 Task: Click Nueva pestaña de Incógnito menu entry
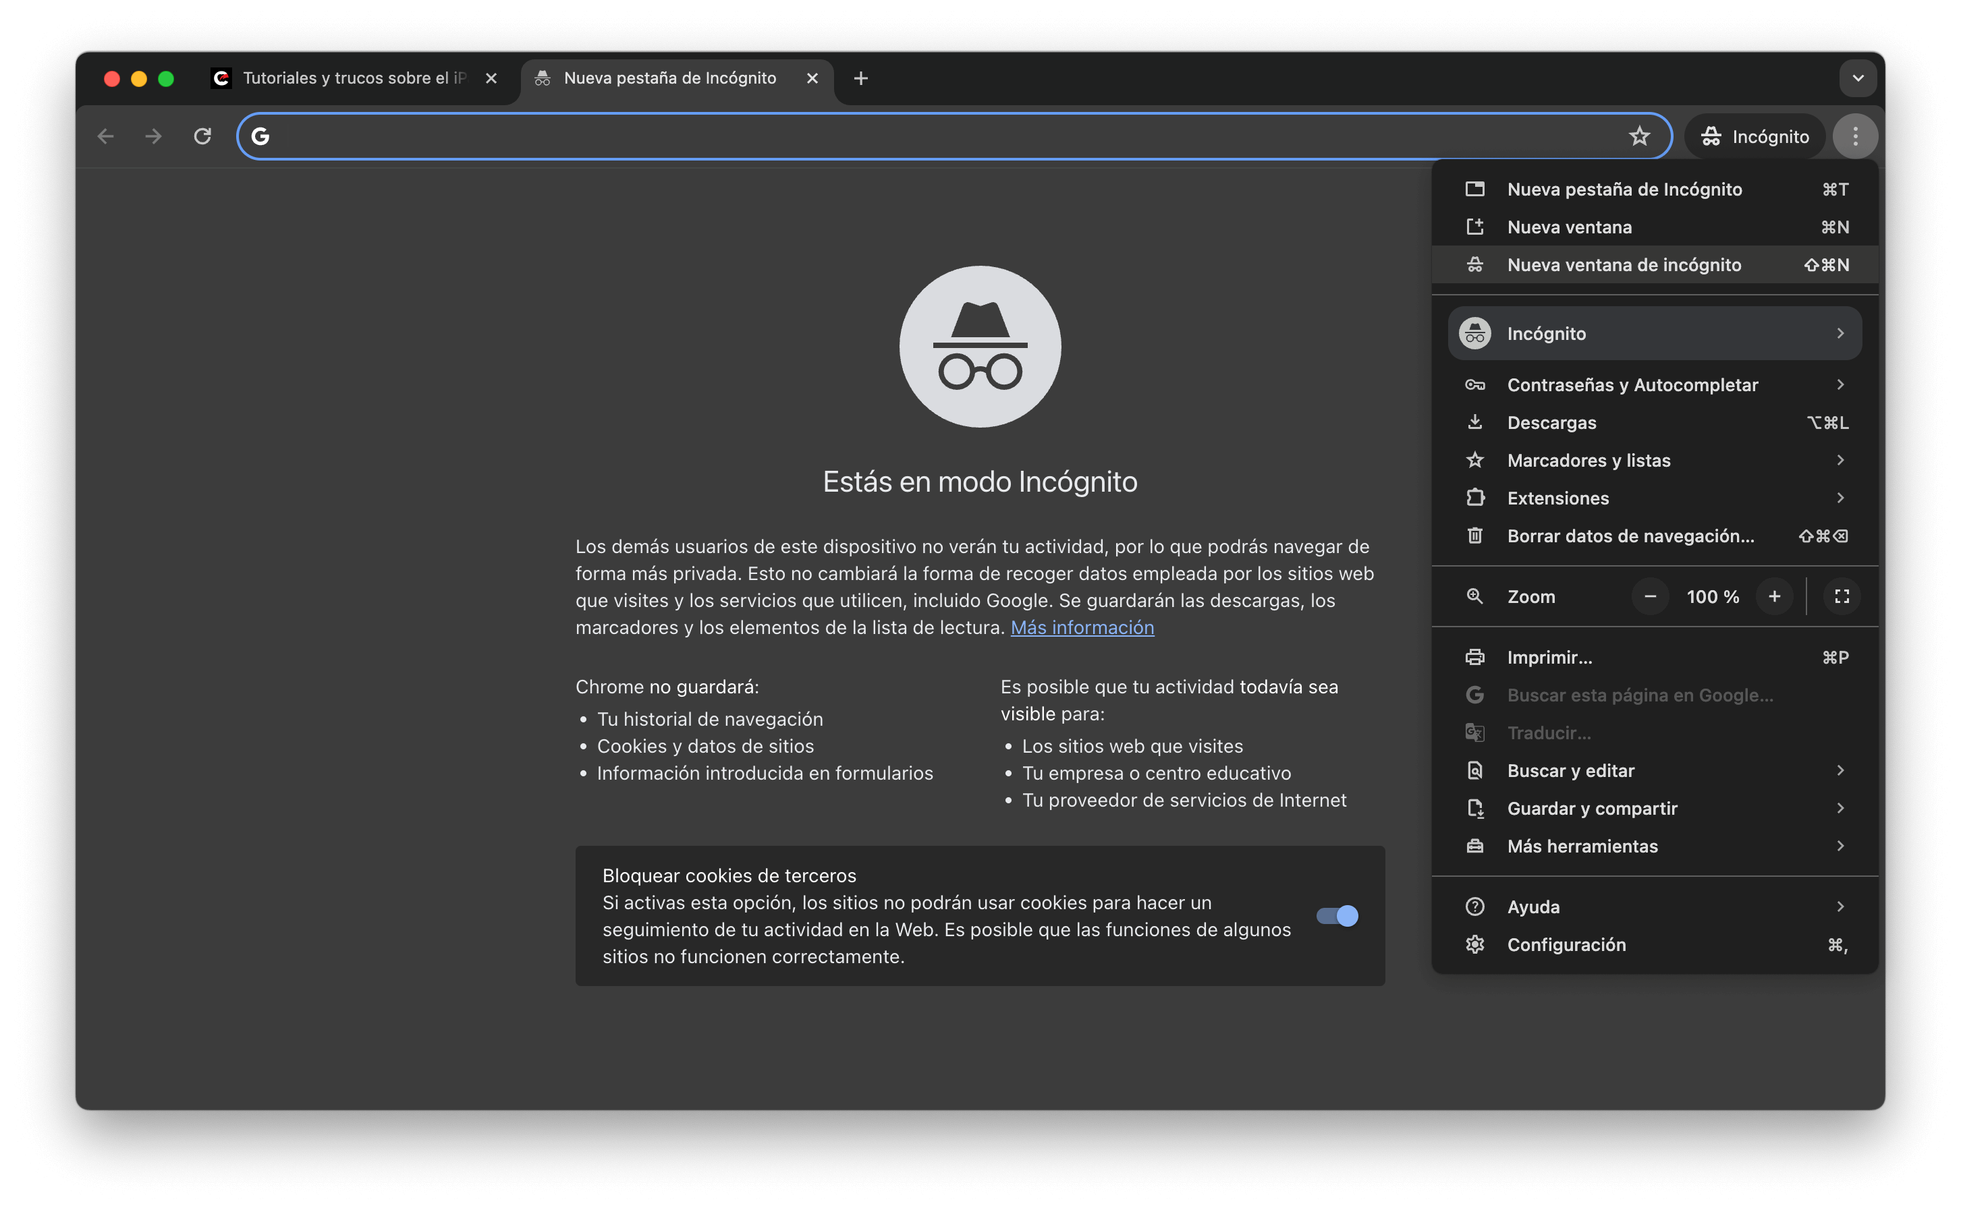pyautogui.click(x=1625, y=189)
